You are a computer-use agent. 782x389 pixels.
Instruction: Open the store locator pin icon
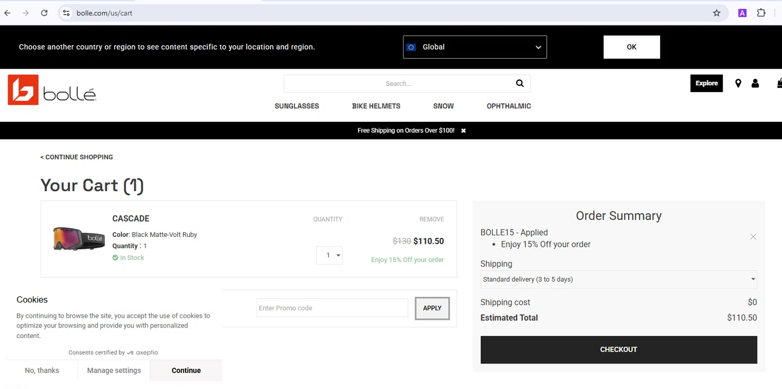[x=738, y=83]
